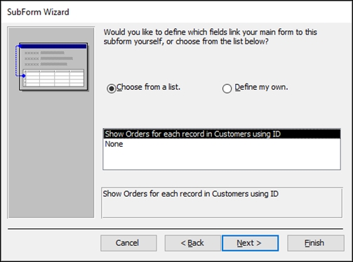The width and height of the screenshot is (353, 262).
Task: Click the gray panel area below the illustration
Action: tap(51, 155)
